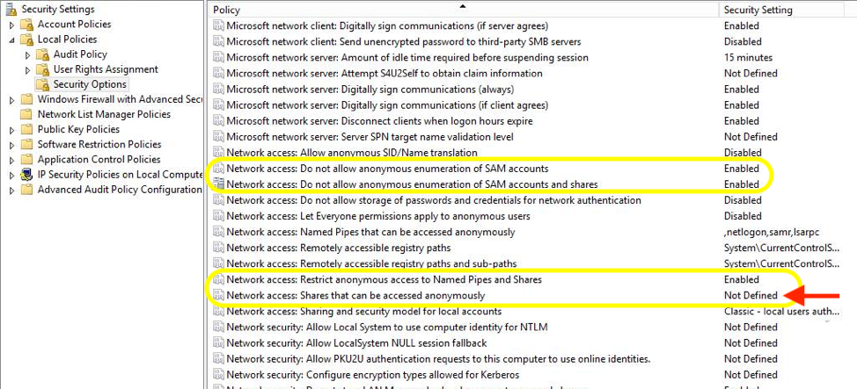857x389 pixels.
Task: Select Application Control Policies in the tree
Action: click(x=99, y=160)
